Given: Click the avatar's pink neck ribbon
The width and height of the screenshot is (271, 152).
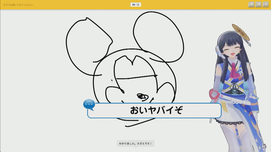Looking at the screenshot, I should 234,70.
